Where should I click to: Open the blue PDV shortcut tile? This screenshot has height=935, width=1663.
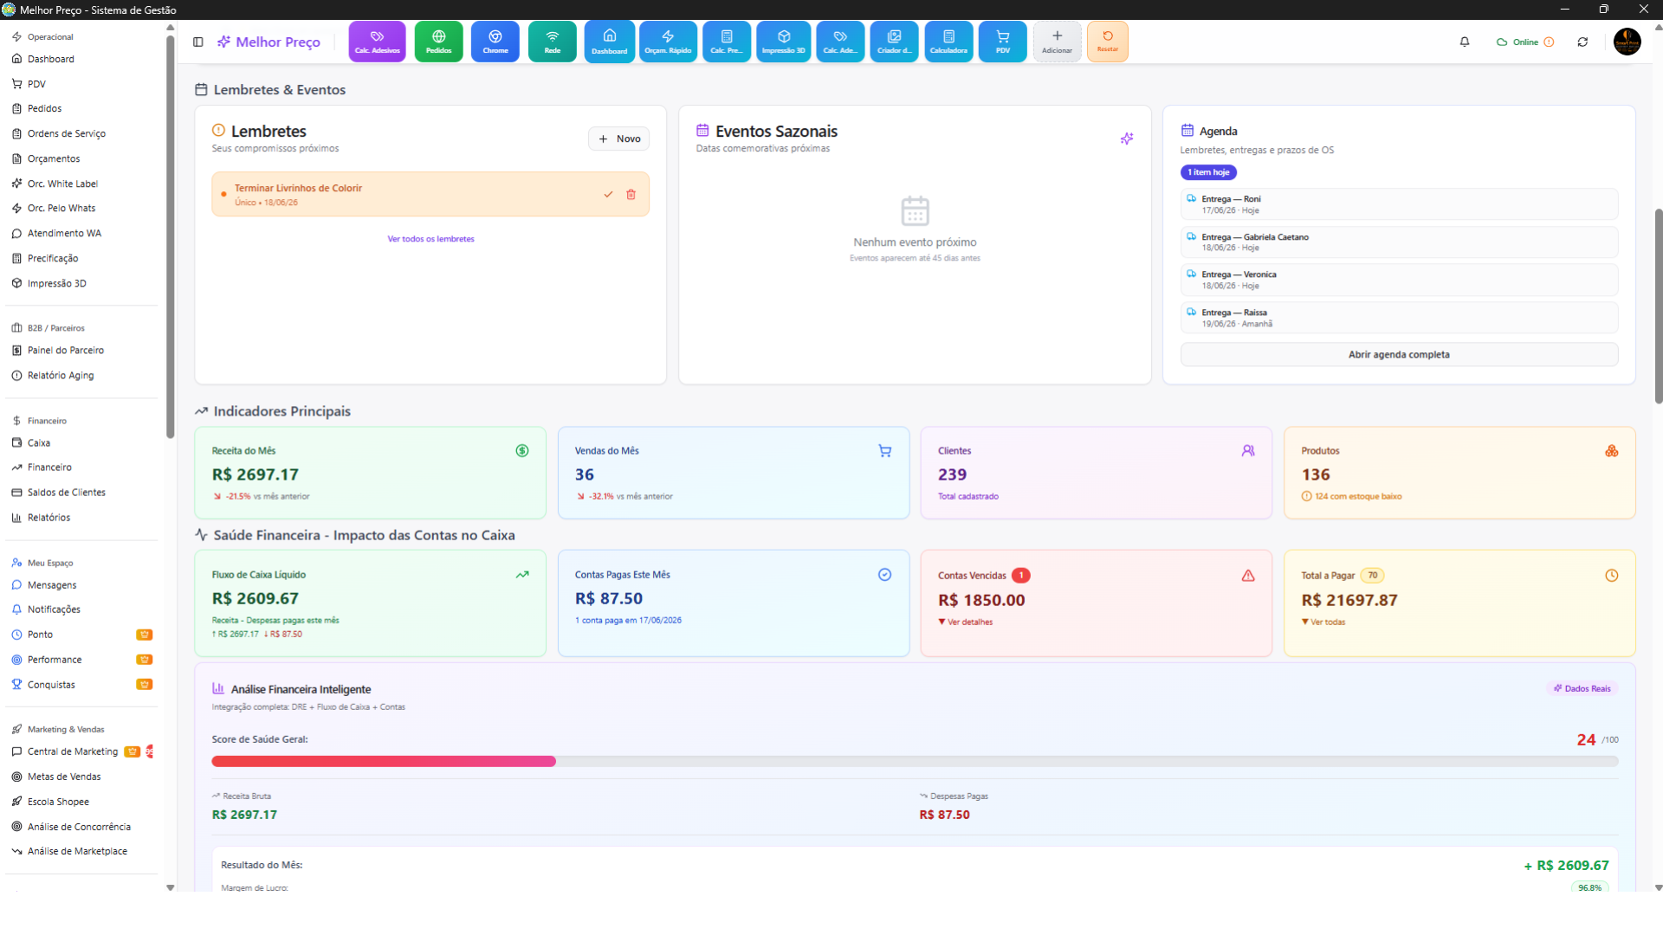1003,42
